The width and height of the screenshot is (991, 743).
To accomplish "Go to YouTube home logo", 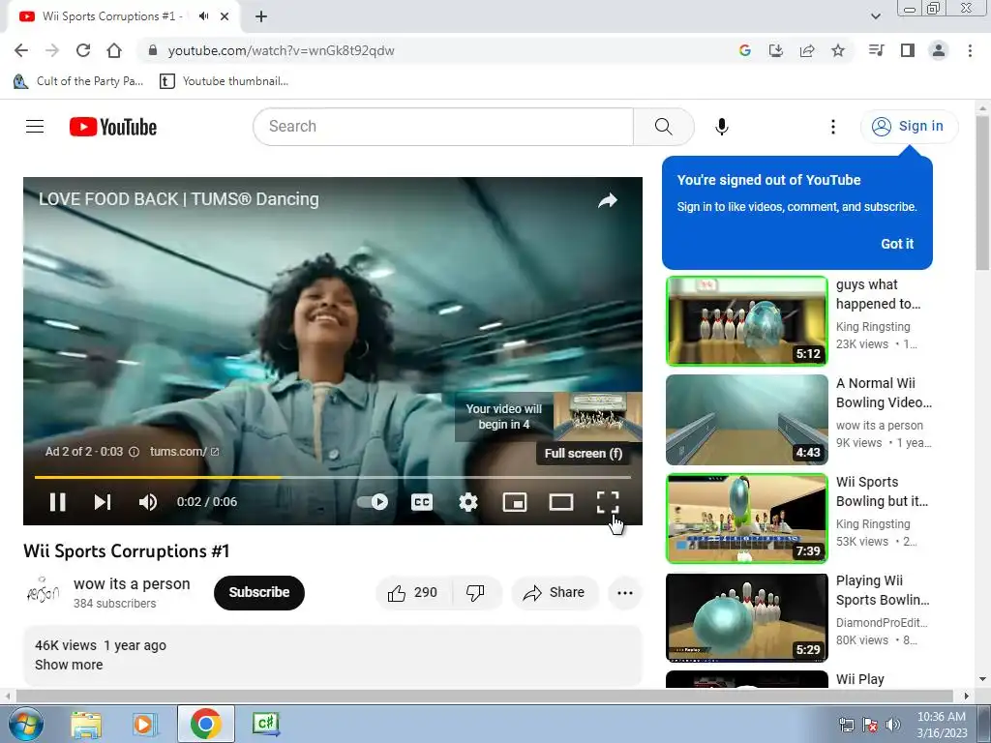I will 113,127.
